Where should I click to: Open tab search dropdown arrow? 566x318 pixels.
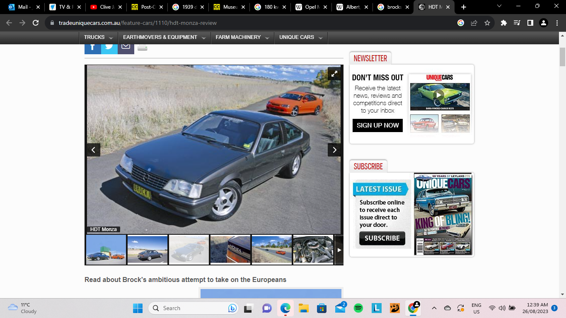(x=499, y=6)
